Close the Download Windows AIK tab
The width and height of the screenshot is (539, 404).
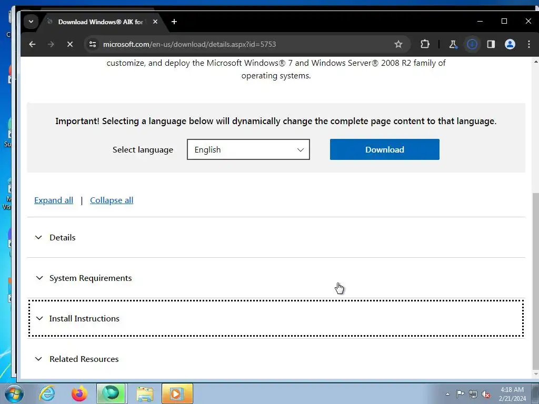coord(155,22)
